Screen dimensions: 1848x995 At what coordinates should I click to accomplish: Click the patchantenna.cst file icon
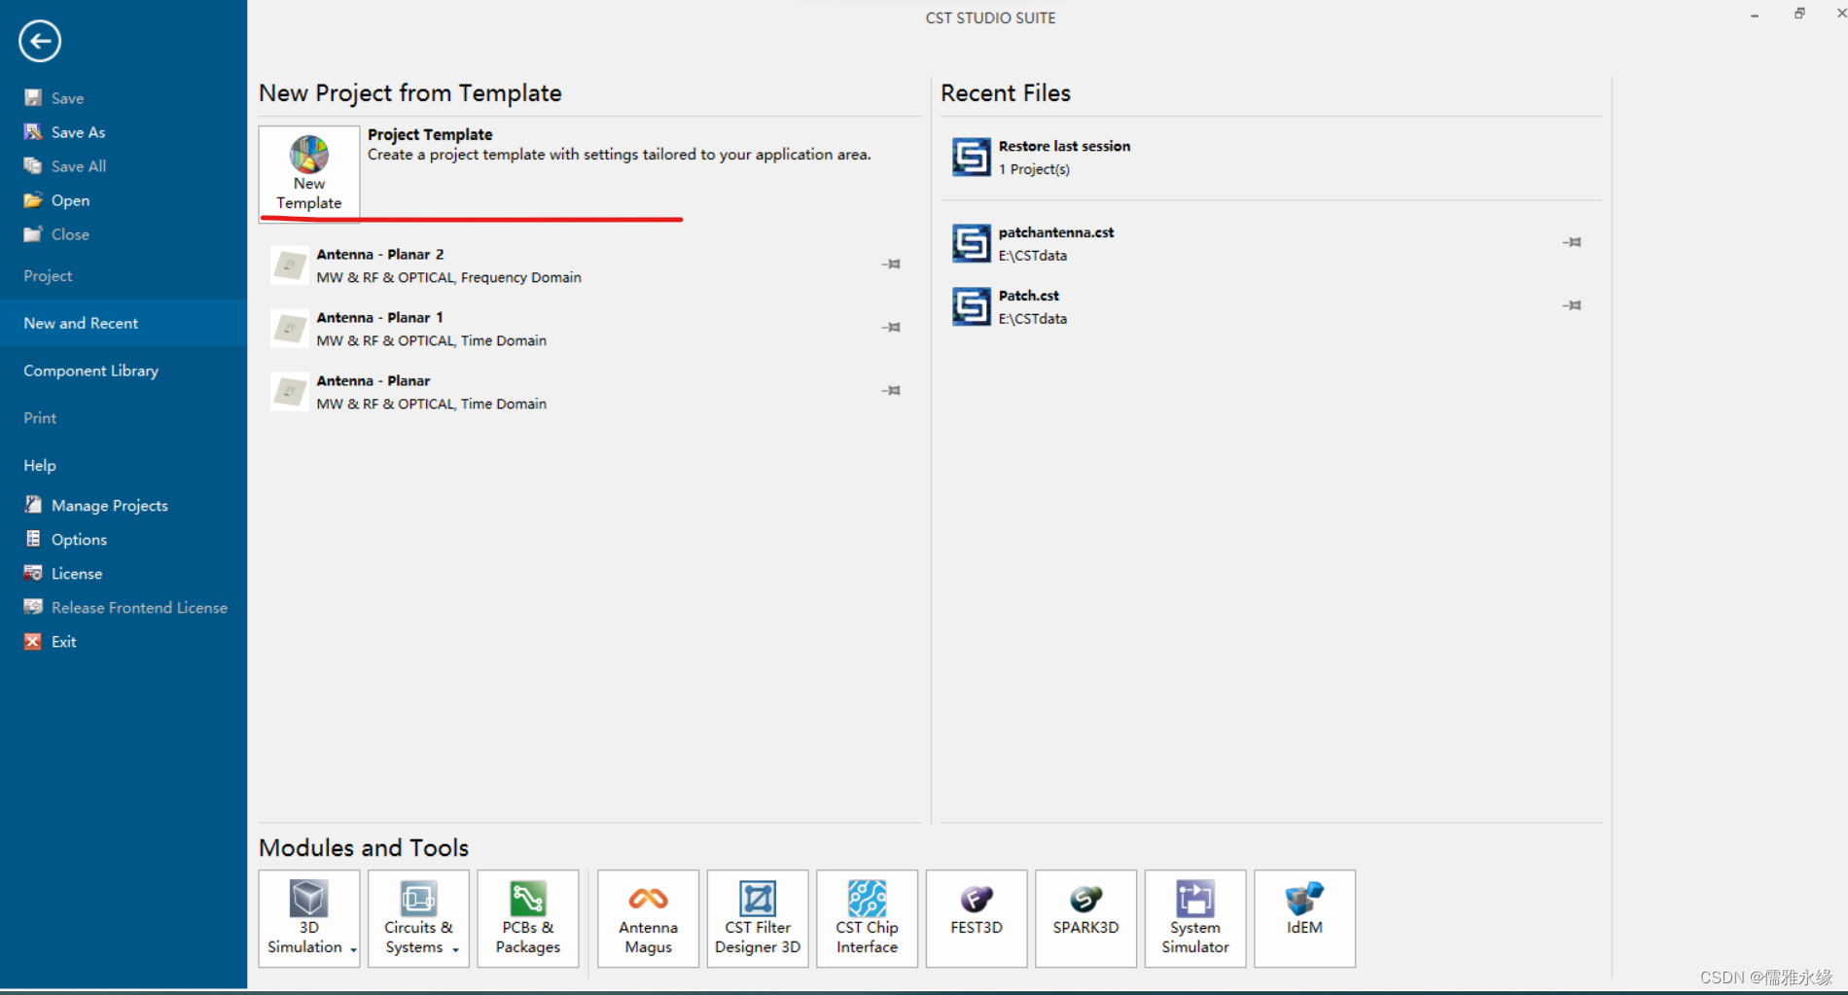point(972,243)
